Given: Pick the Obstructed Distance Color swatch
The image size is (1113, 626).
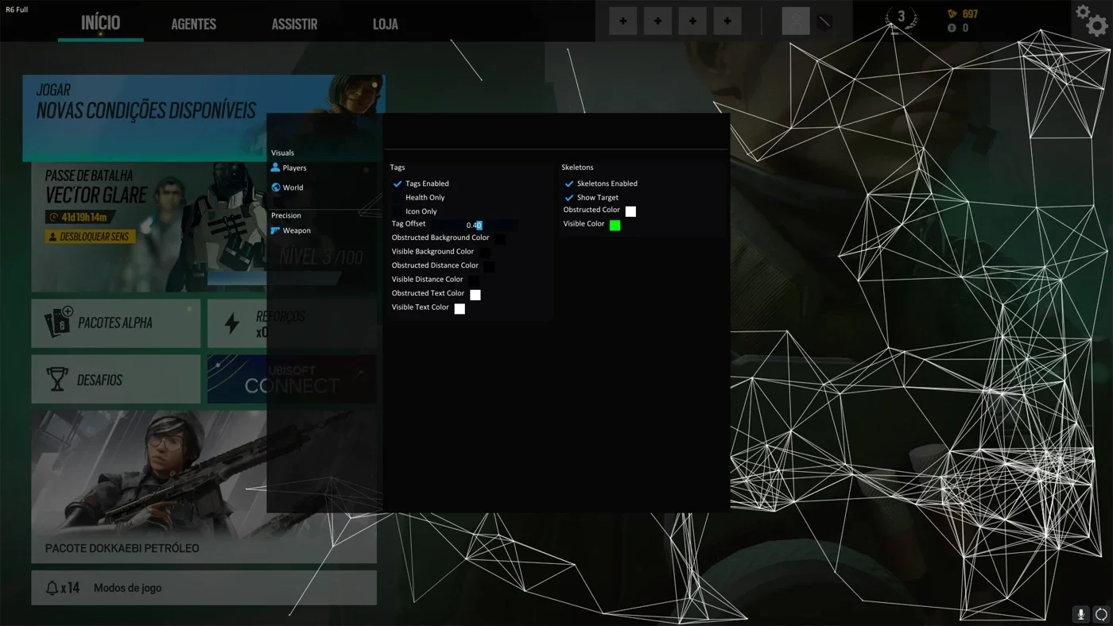Looking at the screenshot, I should coord(489,266).
